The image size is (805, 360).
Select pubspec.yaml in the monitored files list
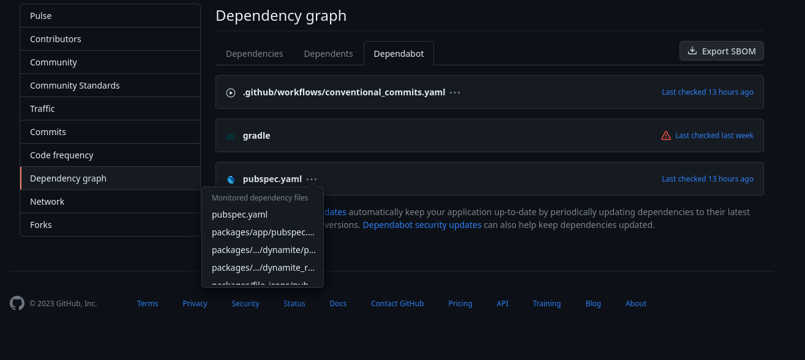239,215
